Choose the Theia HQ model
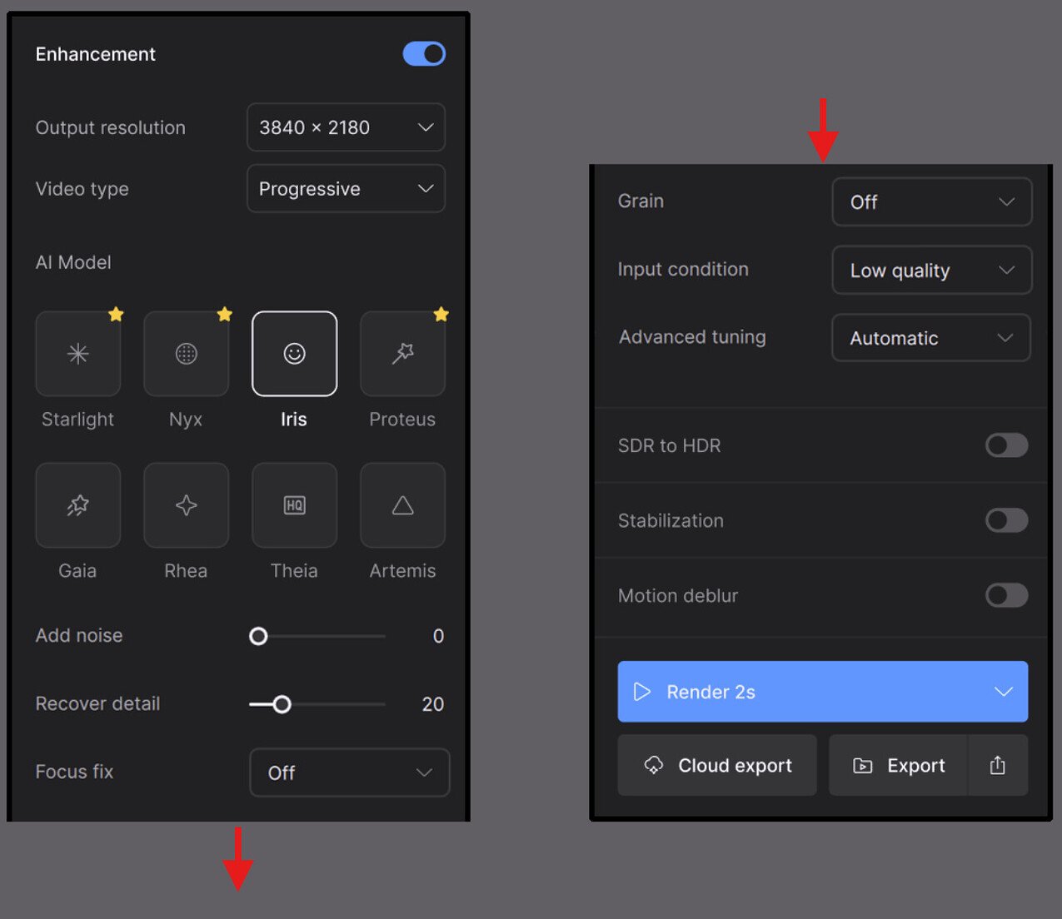 coord(294,505)
